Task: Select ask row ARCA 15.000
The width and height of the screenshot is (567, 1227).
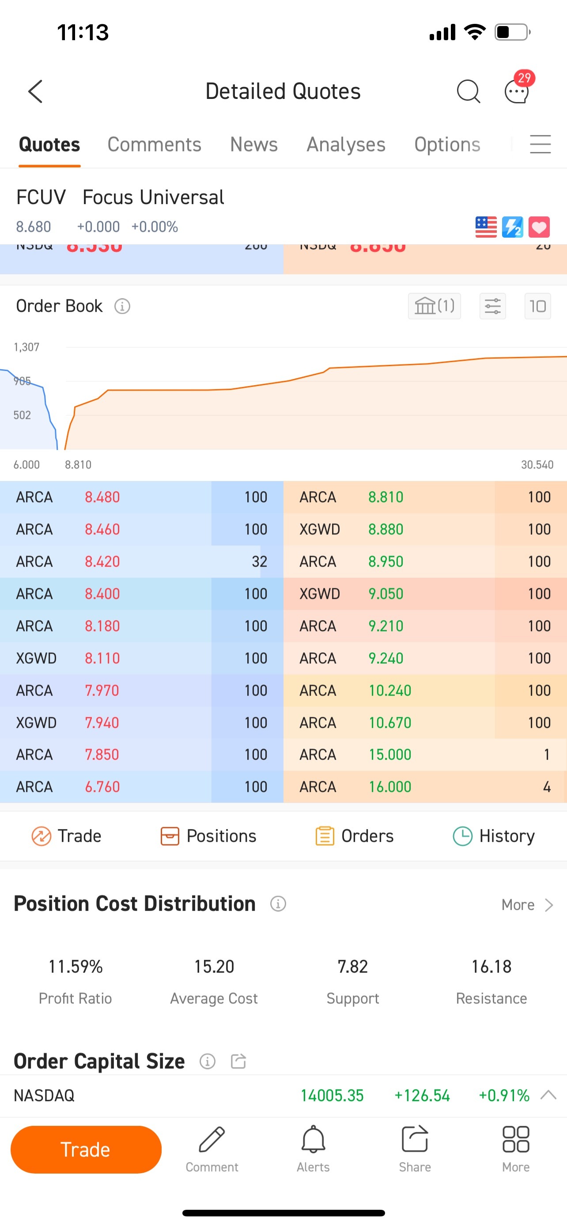Action: (425, 755)
